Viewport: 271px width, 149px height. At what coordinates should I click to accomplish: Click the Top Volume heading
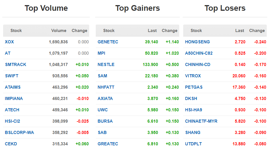click(x=46, y=8)
